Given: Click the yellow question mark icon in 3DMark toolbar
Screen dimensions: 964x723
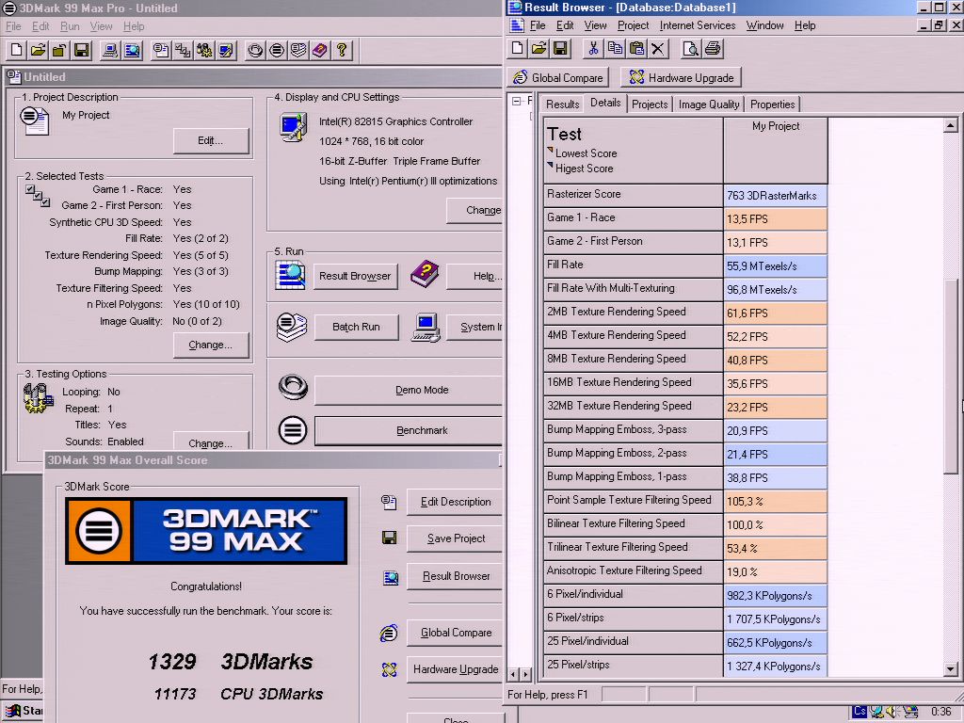Looking at the screenshot, I should [342, 51].
